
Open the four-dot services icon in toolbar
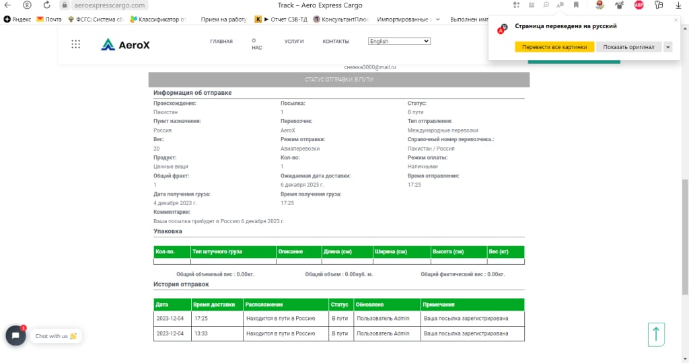(516, 5)
